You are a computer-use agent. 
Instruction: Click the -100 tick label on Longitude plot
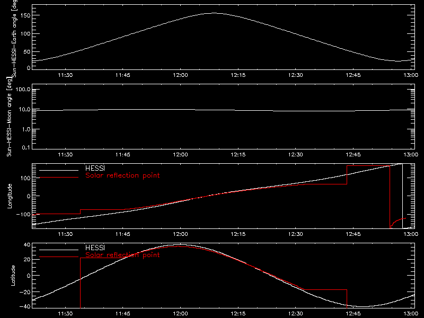23,214
